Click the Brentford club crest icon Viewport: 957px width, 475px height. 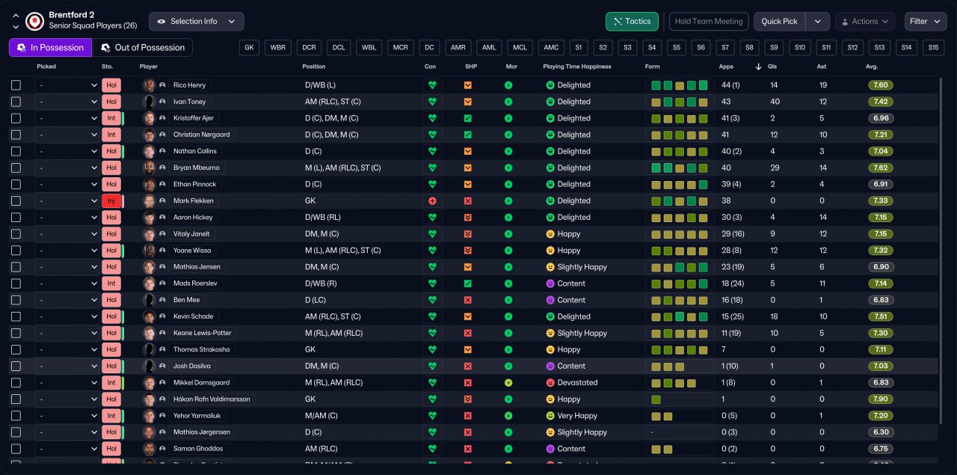[x=34, y=22]
